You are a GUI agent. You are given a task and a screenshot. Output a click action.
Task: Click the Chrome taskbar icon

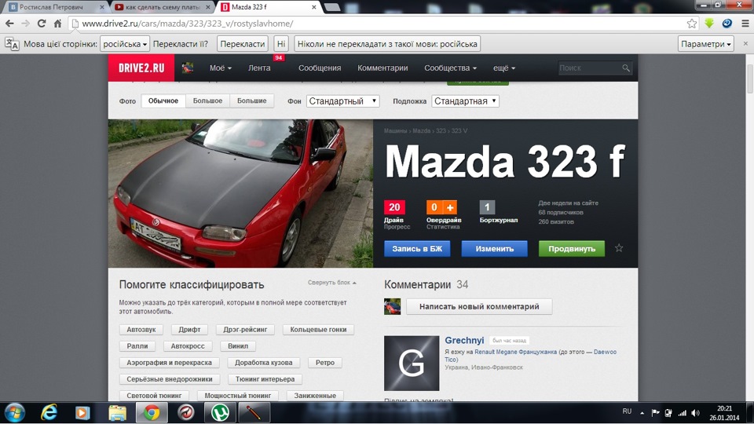(x=152, y=412)
